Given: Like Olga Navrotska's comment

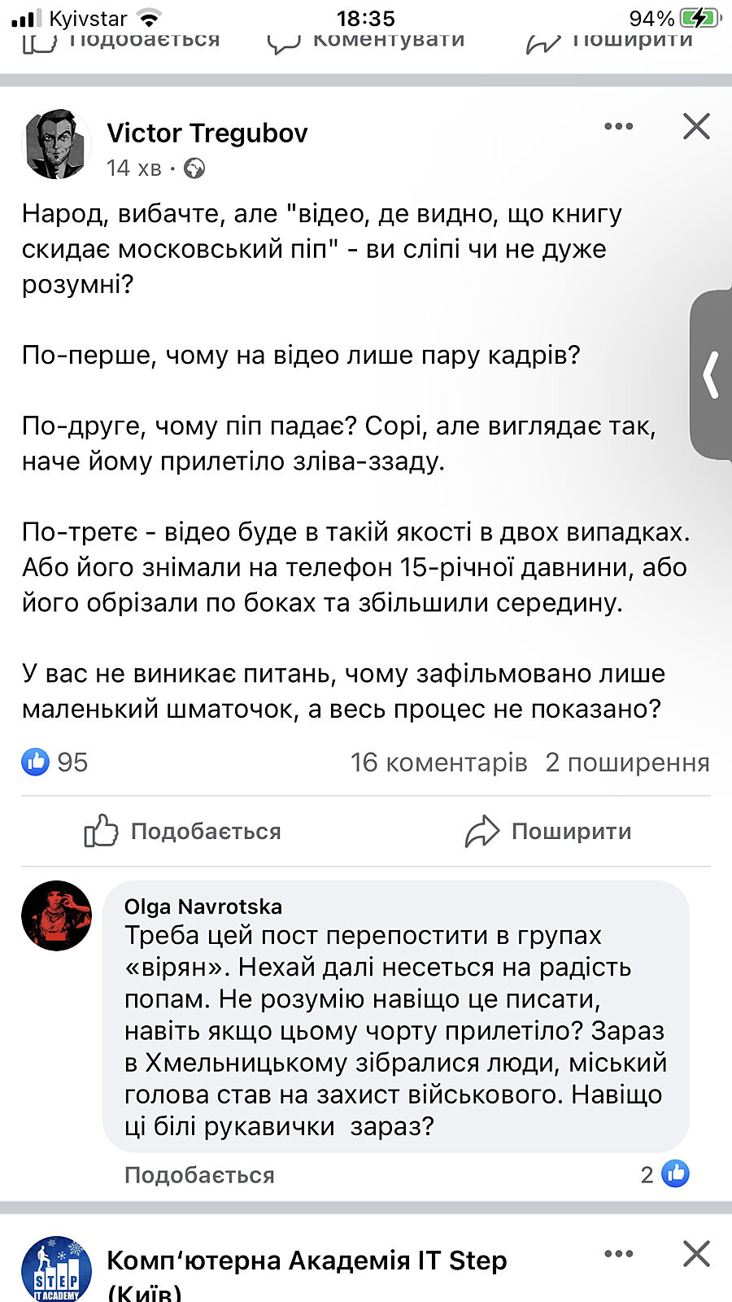Looking at the screenshot, I should tap(199, 1175).
